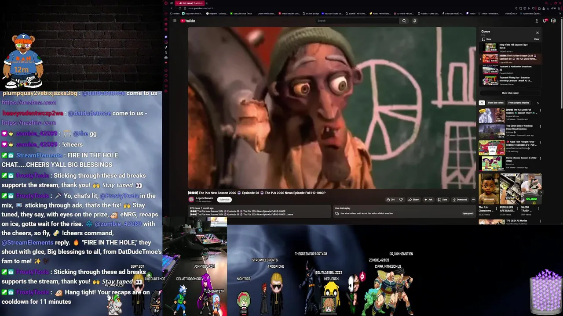Image resolution: width=563 pixels, height=316 pixels.
Task: Open The PJs 2026 Full Season suggested video
Action: pyautogui.click(x=492, y=115)
